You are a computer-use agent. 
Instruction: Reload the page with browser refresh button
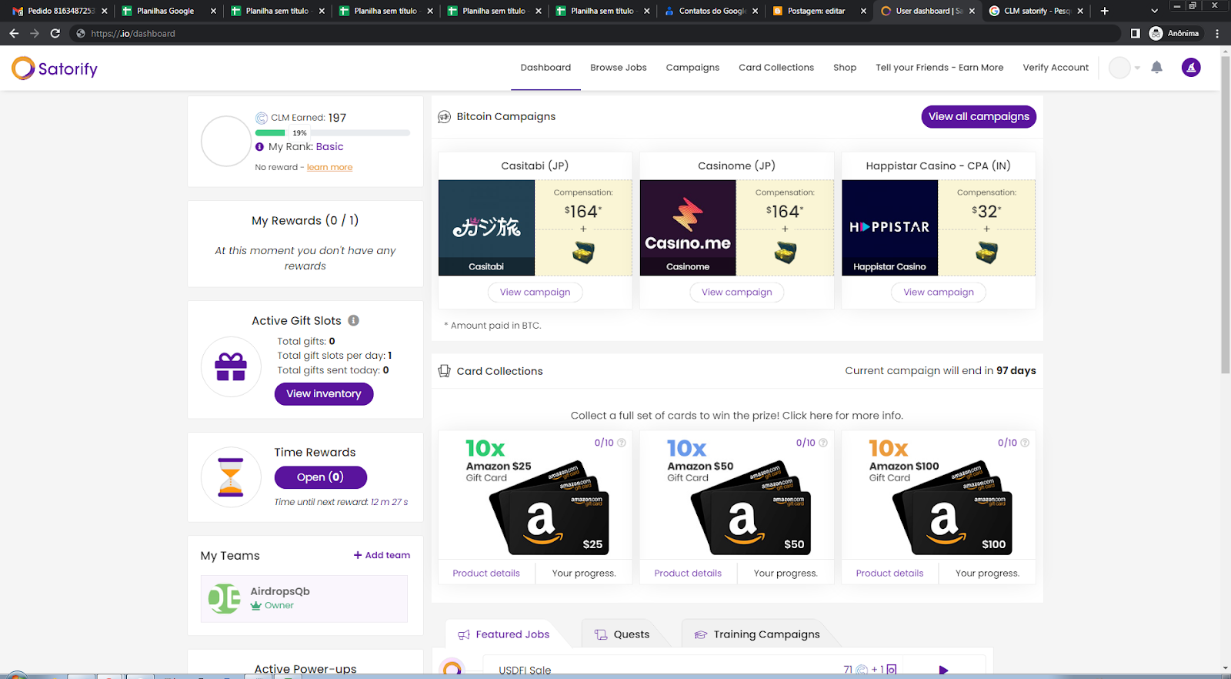55,33
